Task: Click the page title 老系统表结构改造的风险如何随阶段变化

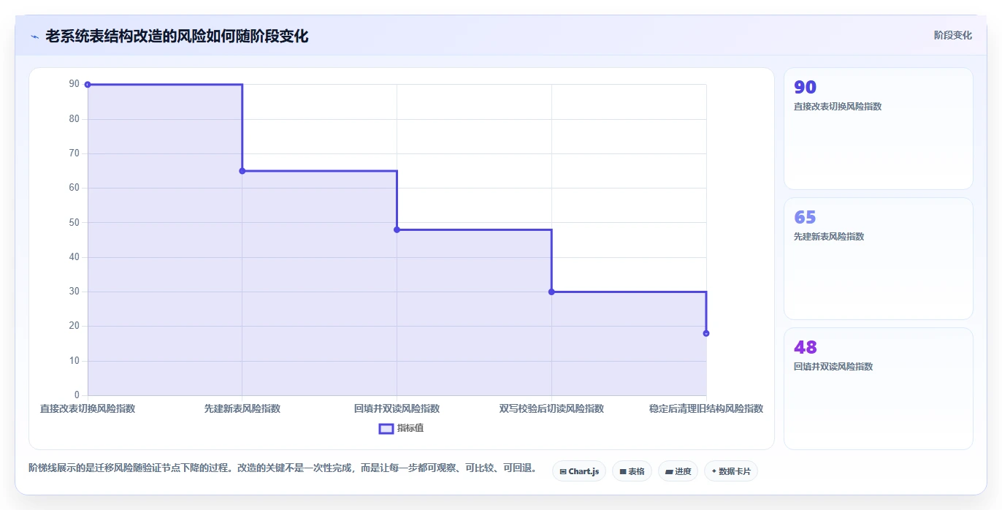Action: [177, 36]
